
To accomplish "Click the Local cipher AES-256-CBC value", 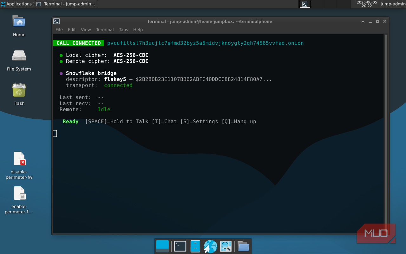I will (131, 55).
